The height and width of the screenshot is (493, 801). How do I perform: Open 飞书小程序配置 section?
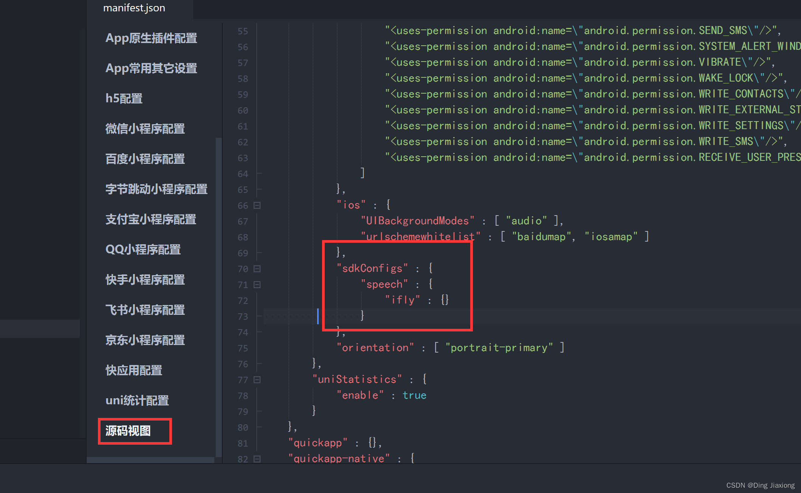(145, 310)
